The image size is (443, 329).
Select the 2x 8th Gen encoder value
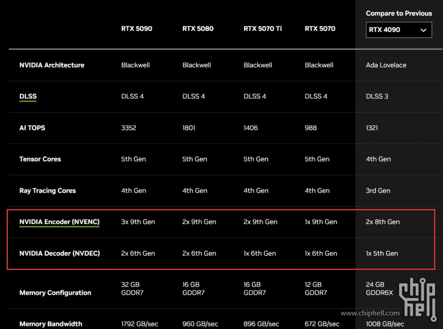point(382,222)
